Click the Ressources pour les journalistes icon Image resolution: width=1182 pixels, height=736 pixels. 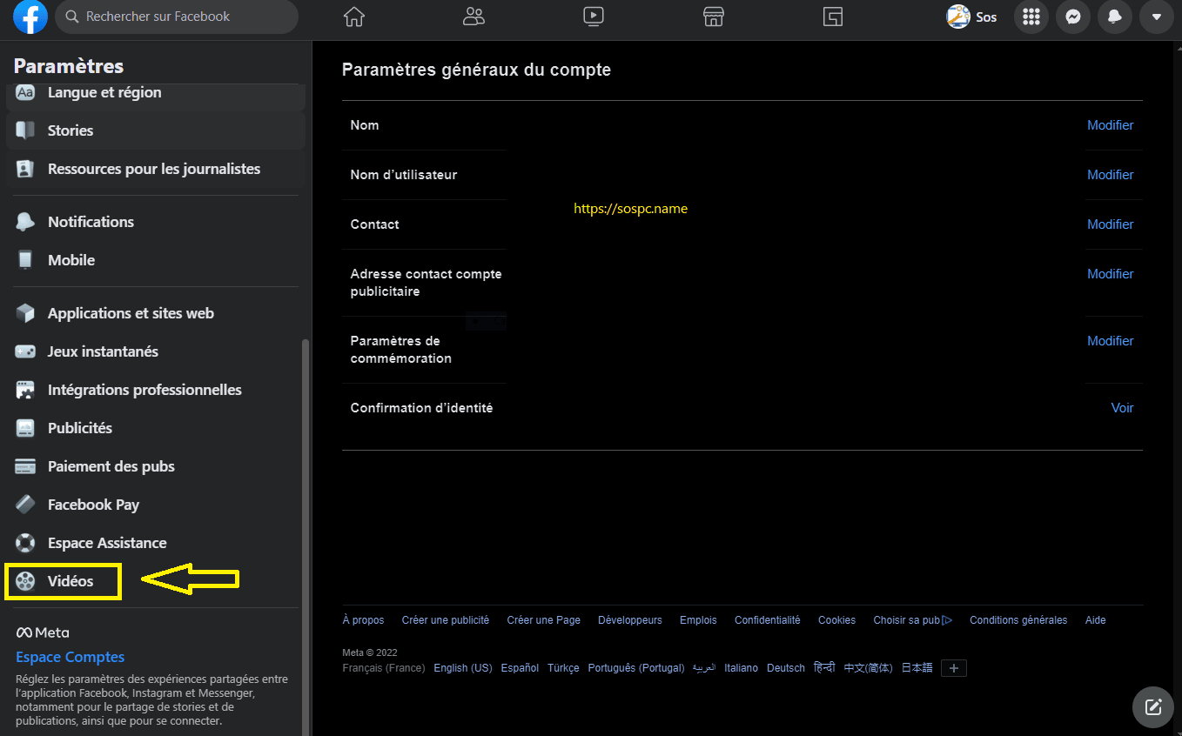(x=25, y=169)
